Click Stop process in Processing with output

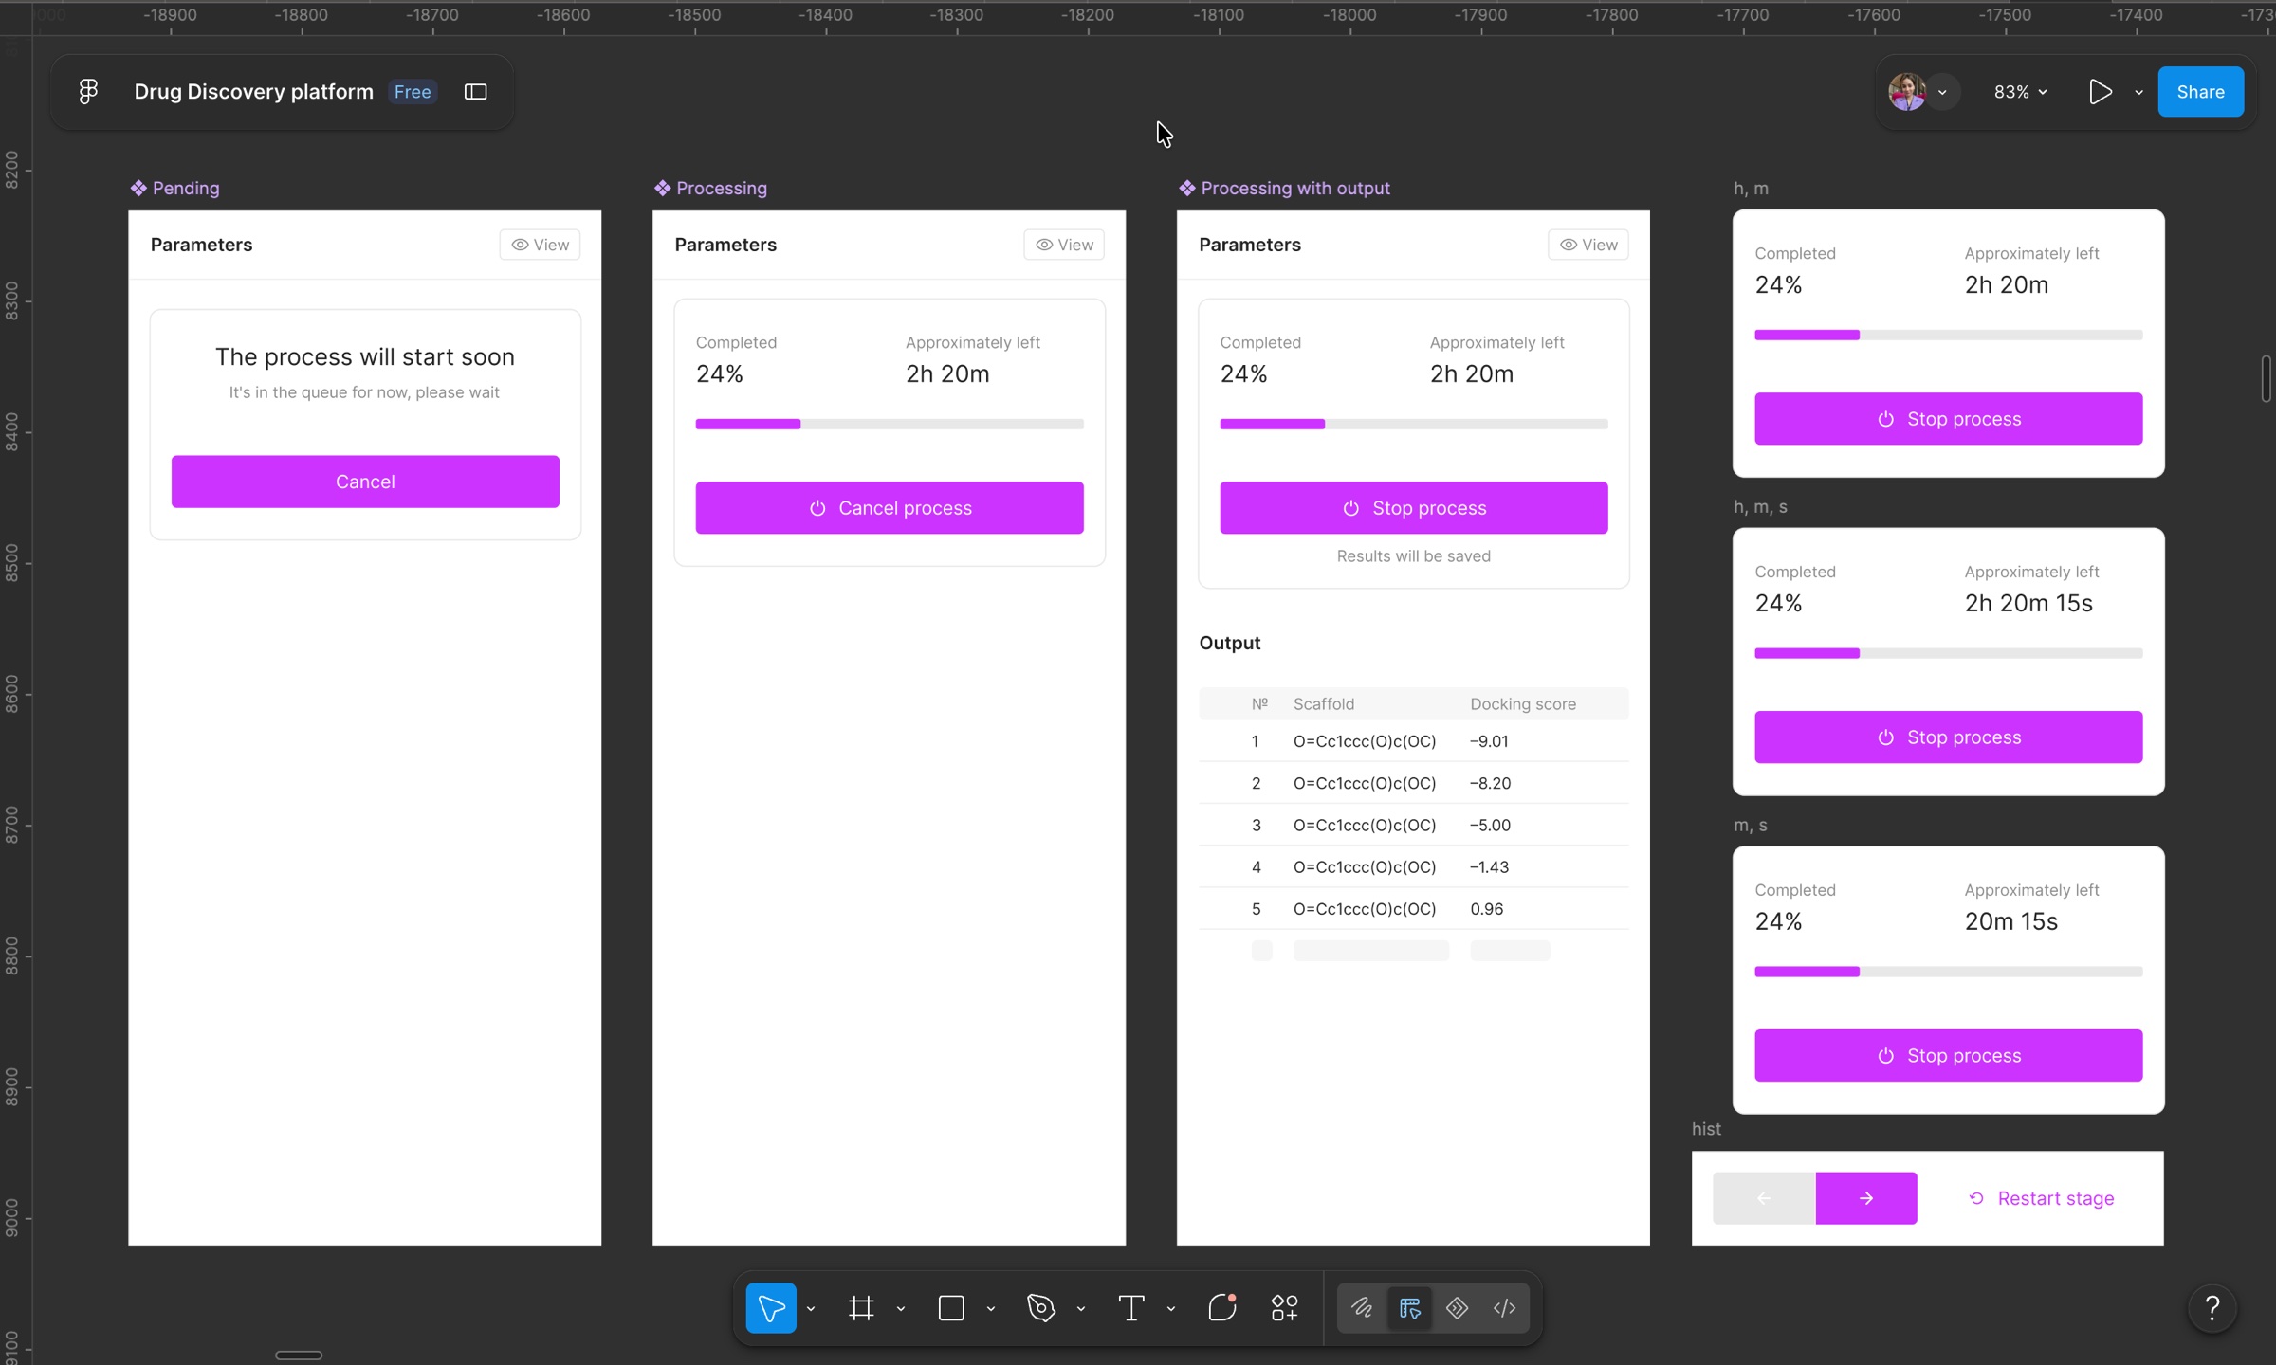1413,508
